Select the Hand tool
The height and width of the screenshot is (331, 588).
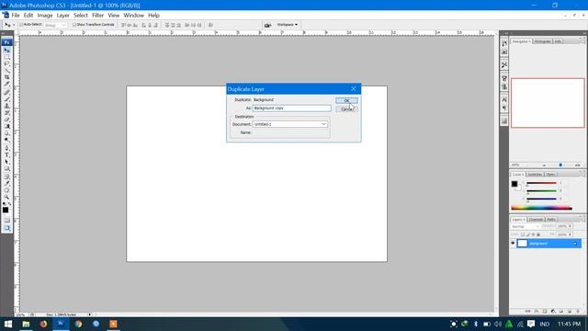tap(6, 190)
